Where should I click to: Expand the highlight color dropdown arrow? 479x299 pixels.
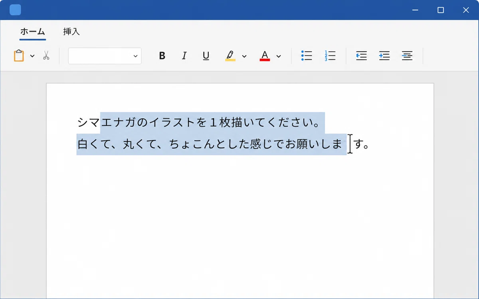[x=244, y=56]
